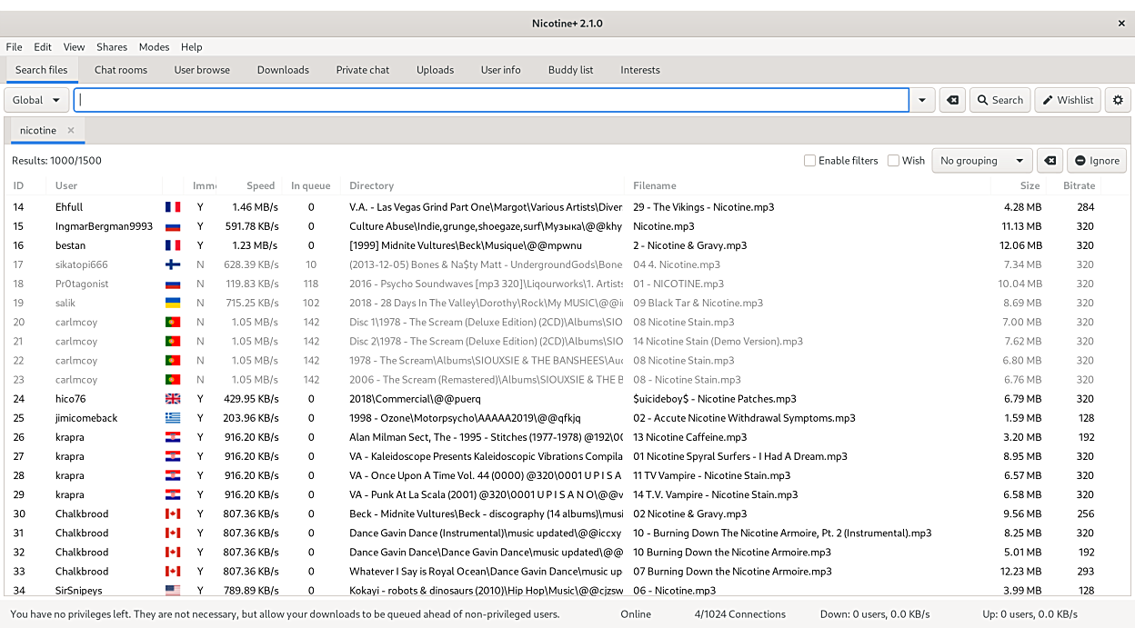This screenshot has height=638, width=1135.
Task: Sort results by the Bitrate column header
Action: (1078, 185)
